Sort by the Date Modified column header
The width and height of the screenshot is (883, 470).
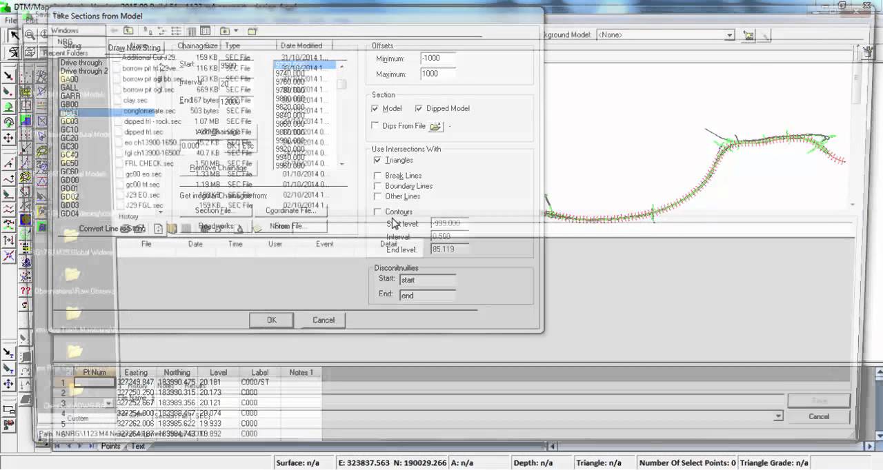(x=301, y=45)
